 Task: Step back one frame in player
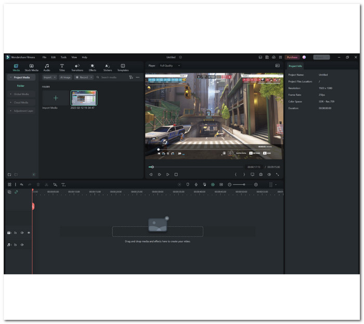point(151,175)
